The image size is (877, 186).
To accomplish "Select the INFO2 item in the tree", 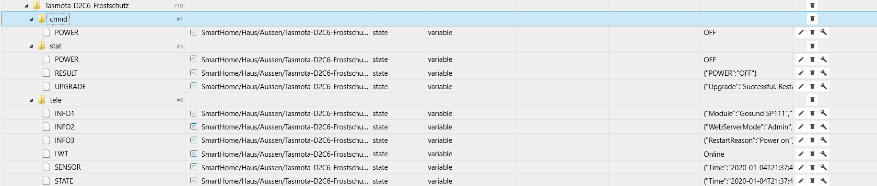I will click(x=64, y=127).
